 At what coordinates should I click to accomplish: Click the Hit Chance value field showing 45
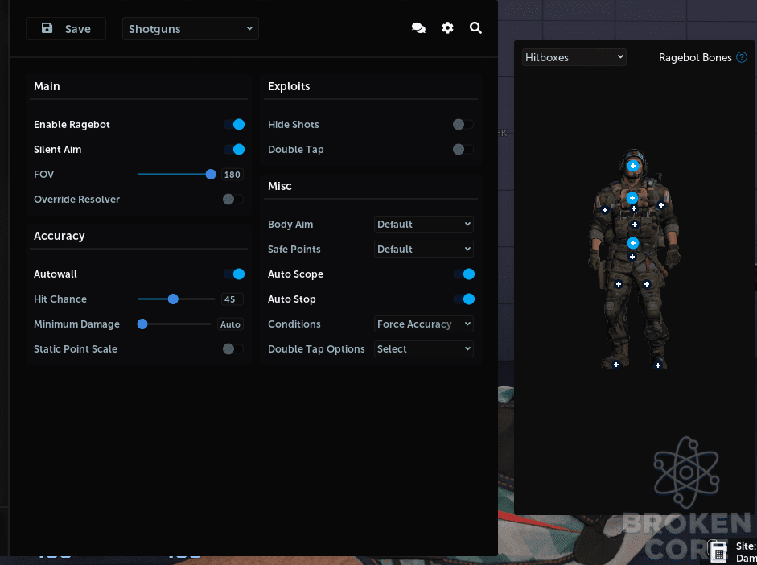pos(232,299)
